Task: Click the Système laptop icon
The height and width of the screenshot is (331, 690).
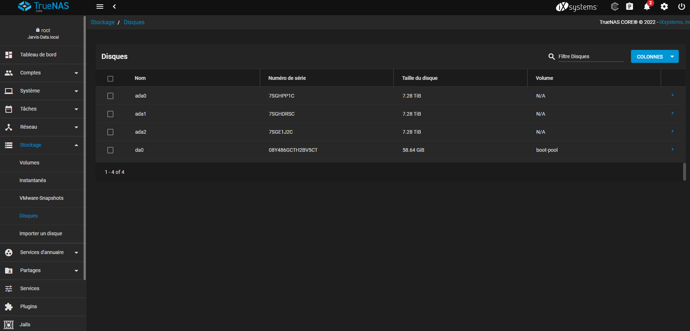Action: [x=9, y=91]
